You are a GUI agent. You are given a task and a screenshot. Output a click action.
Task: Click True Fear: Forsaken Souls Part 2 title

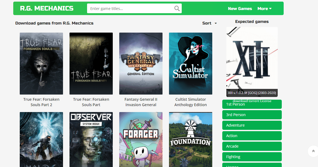pyautogui.click(x=41, y=102)
